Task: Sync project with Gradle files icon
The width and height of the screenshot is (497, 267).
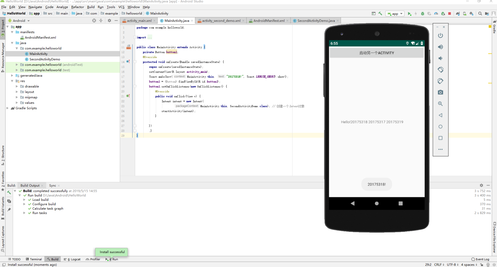Action: [x=458, y=14]
